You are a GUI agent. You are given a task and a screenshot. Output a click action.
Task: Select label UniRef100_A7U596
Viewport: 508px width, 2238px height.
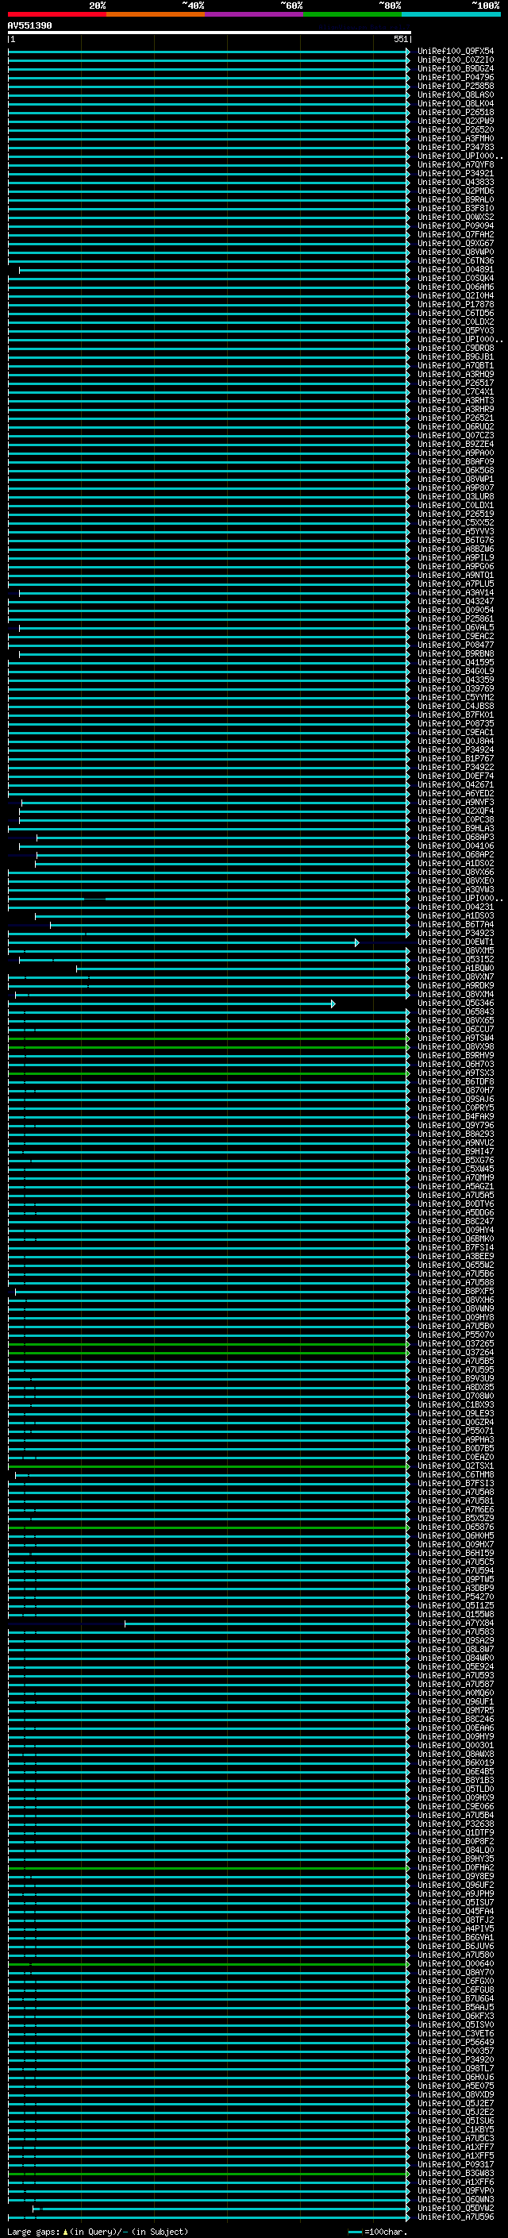click(x=455, y=2217)
